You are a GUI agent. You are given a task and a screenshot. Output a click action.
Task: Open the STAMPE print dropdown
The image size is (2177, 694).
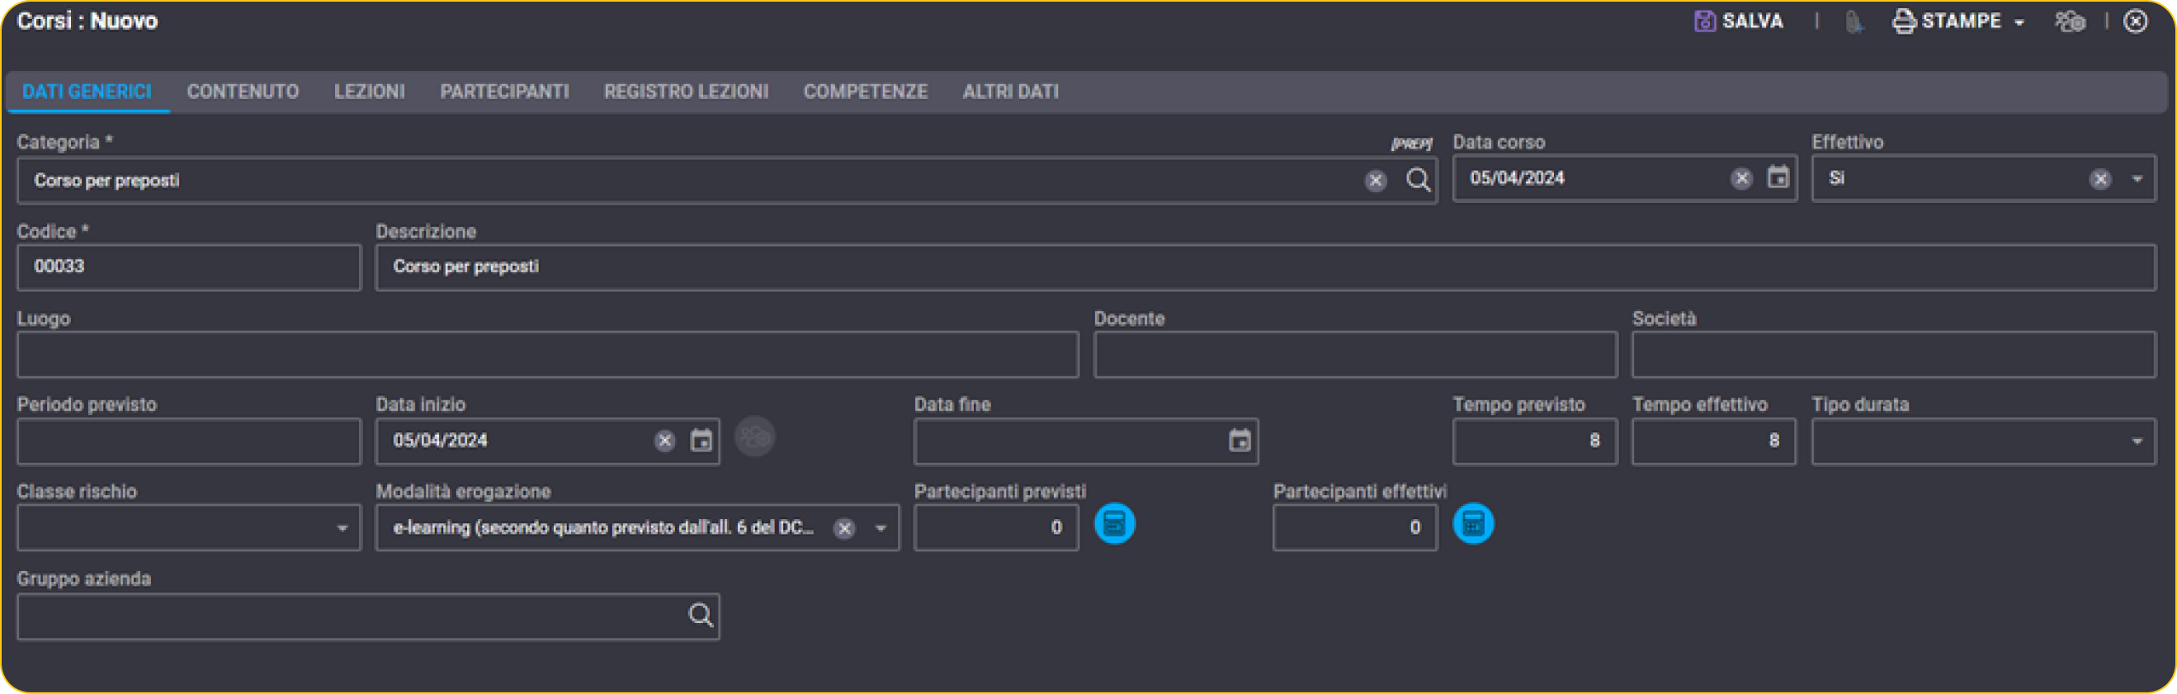[x=1959, y=21]
